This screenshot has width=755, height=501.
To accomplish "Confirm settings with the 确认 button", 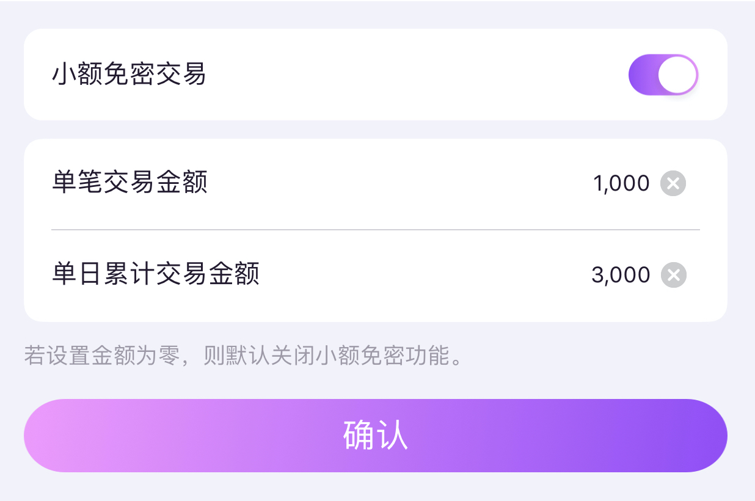I will click(376, 435).
